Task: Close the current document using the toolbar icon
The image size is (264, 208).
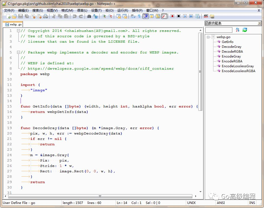Action: pos(33,16)
